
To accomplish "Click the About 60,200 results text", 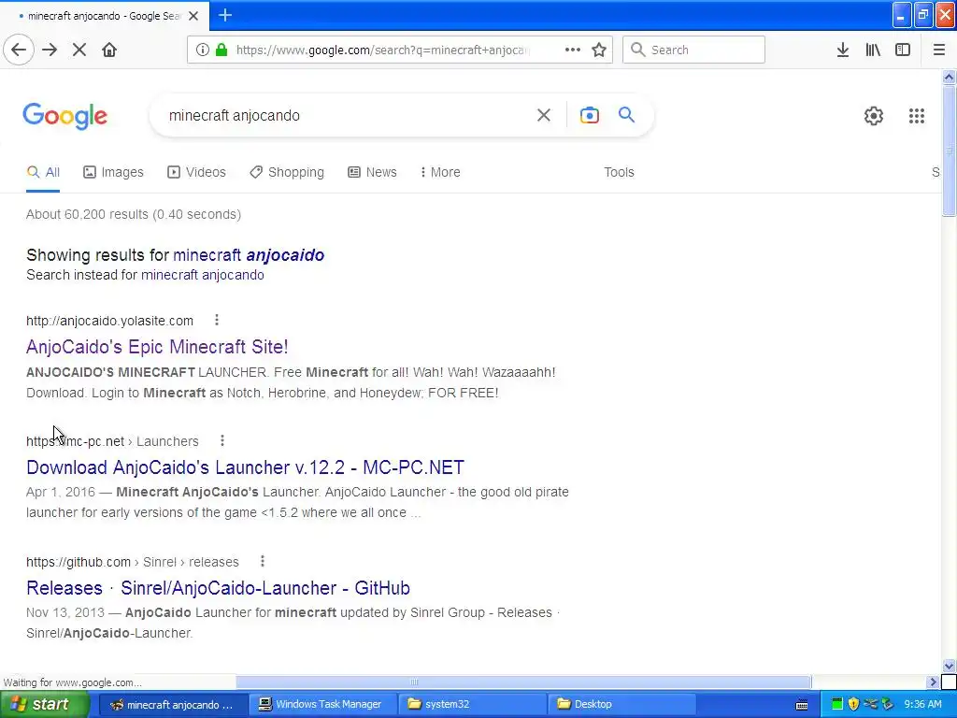I will point(134,214).
